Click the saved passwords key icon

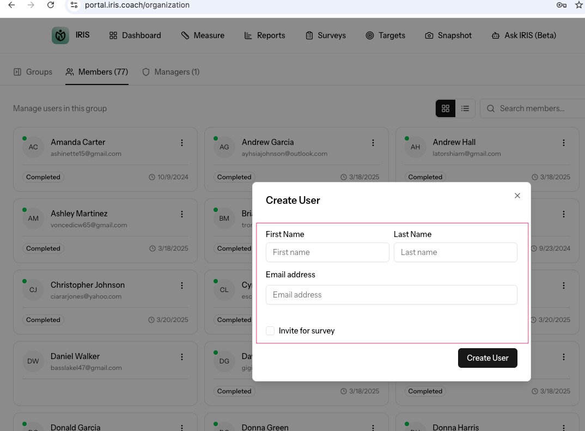(562, 5)
